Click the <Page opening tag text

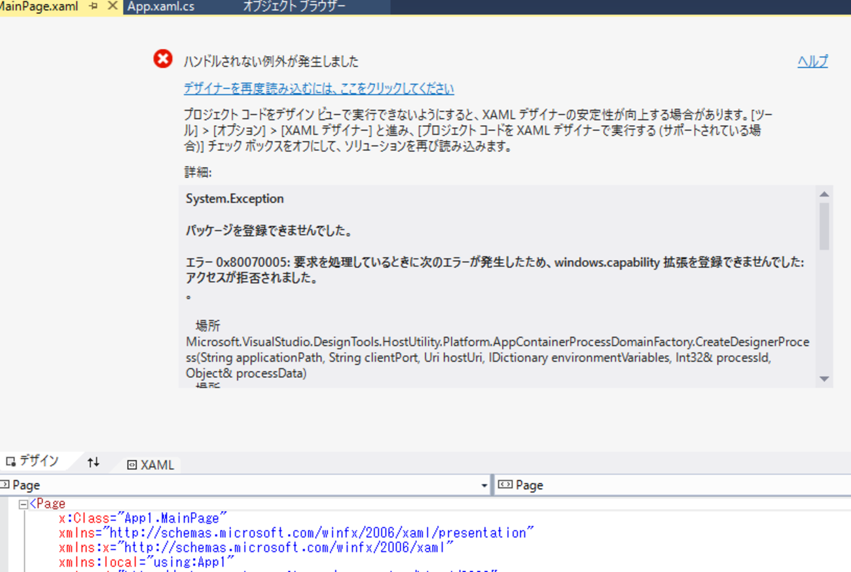[x=48, y=504]
